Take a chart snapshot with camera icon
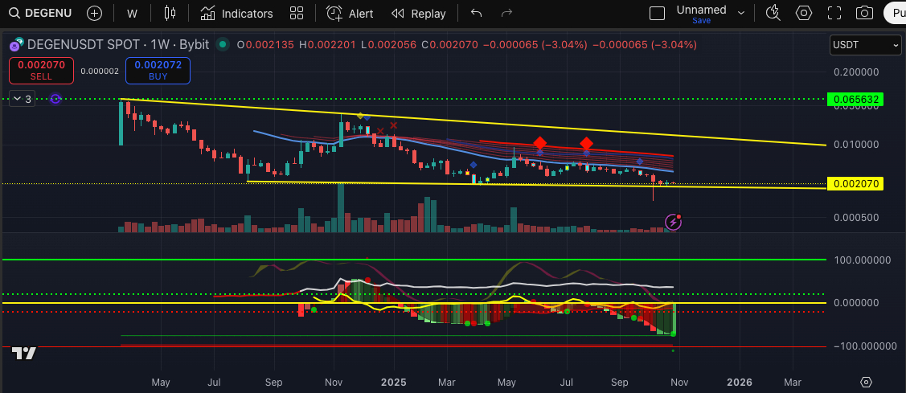 (864, 14)
